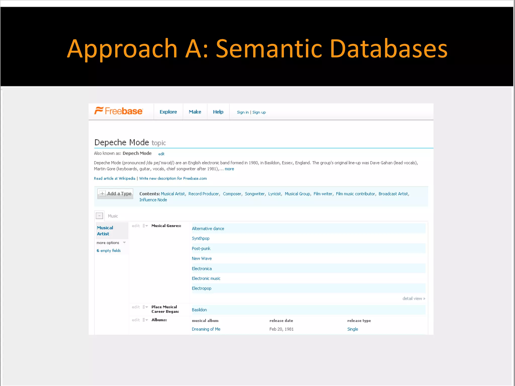Open Place Musical Career Began menu icon
The image size is (515, 386).
(x=145, y=307)
